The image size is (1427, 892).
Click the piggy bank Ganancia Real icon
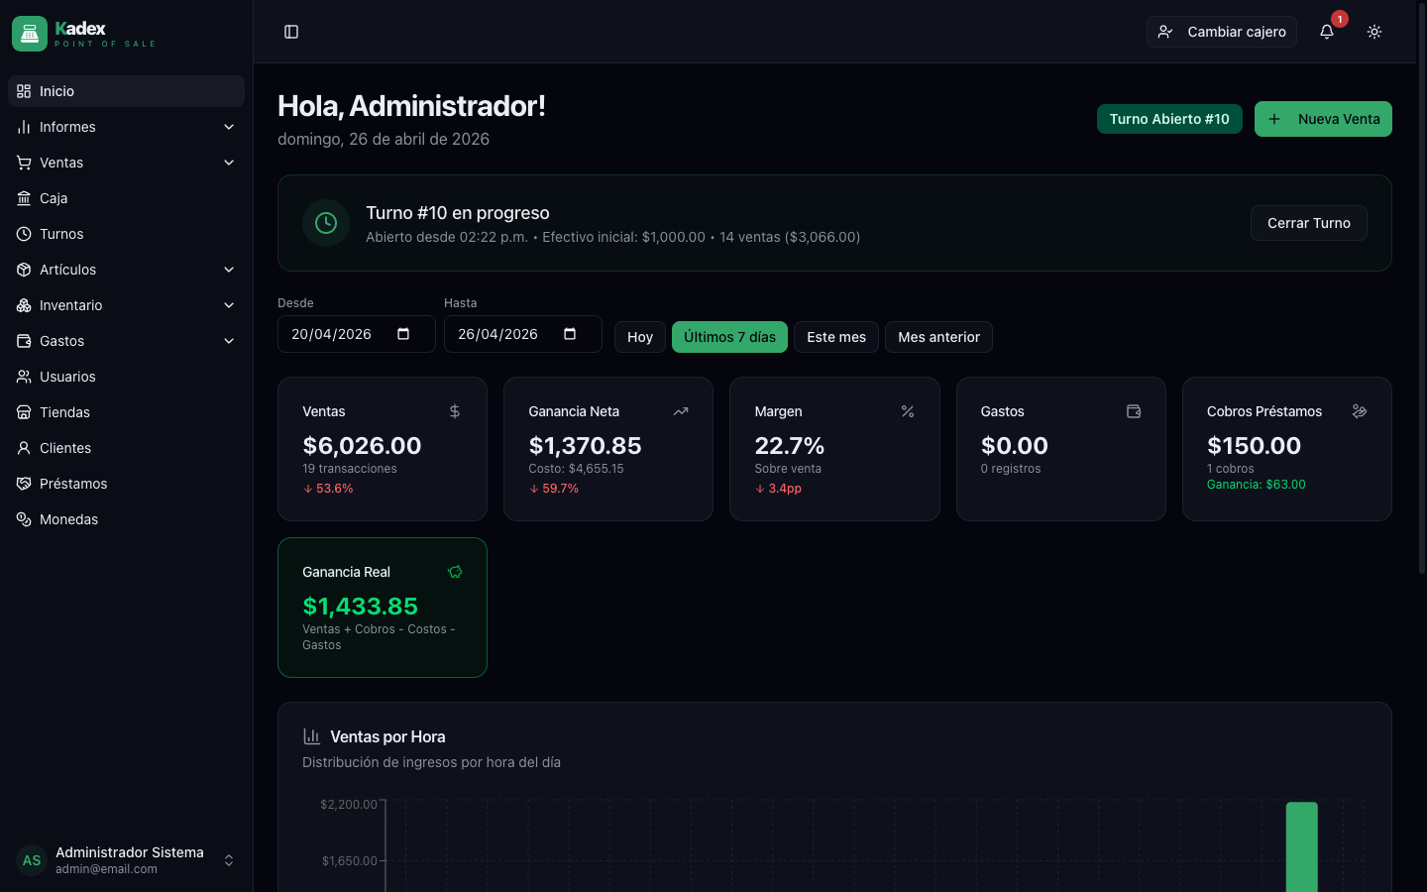455,572
